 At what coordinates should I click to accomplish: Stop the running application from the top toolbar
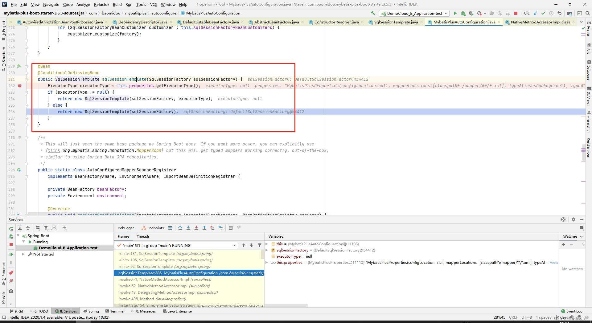coord(516,13)
